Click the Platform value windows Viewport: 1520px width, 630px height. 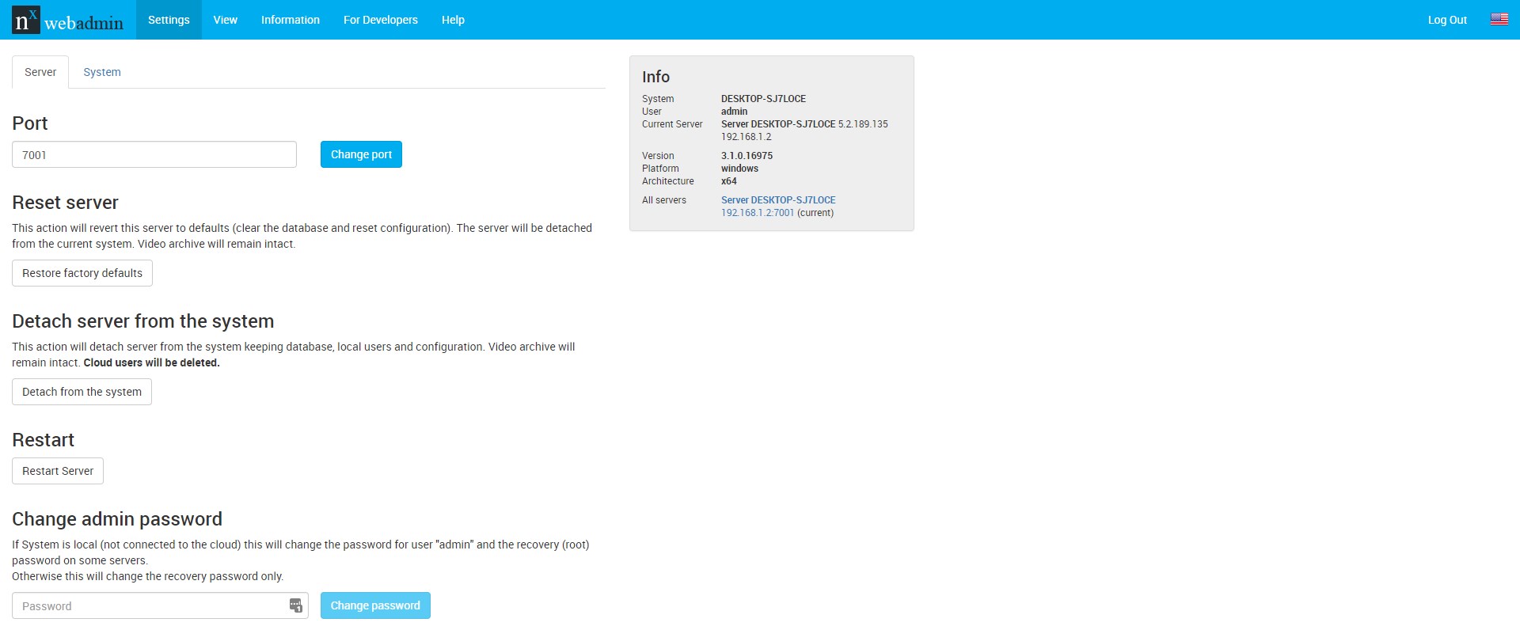(739, 169)
